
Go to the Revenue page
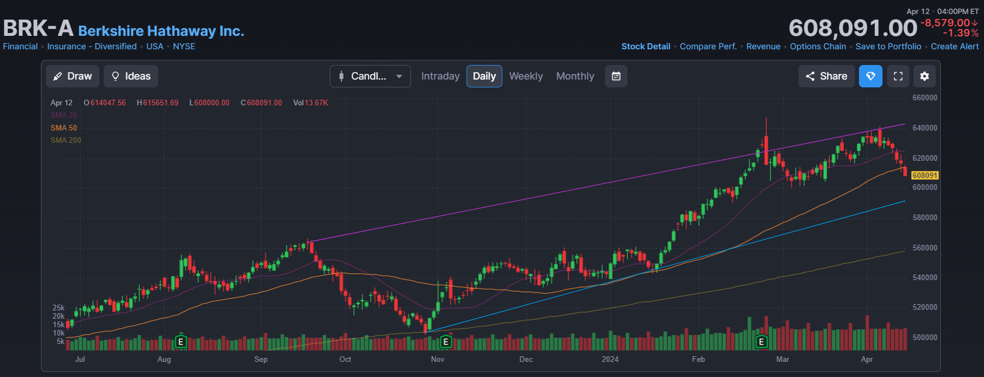coord(763,46)
